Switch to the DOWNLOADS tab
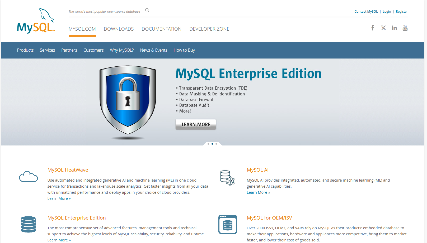This screenshot has width=427, height=243. click(x=119, y=29)
